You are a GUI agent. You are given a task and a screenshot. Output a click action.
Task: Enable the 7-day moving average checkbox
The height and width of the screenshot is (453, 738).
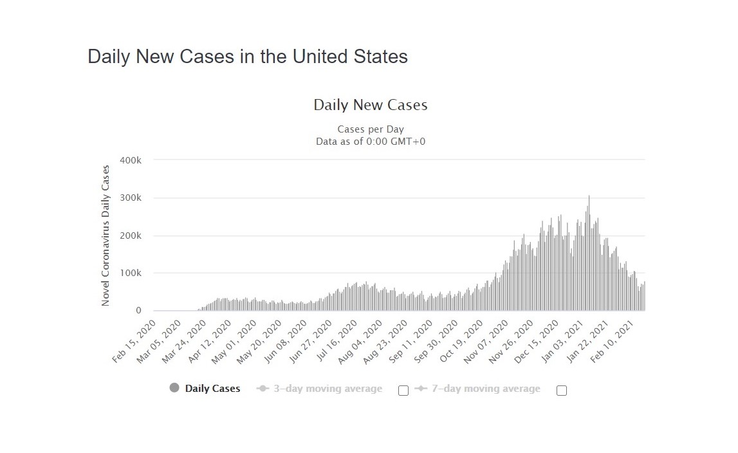[x=562, y=391]
